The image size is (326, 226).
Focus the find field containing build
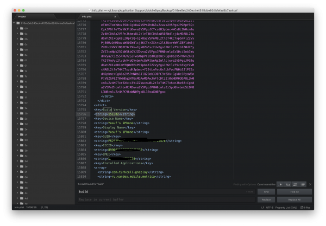[167, 192]
